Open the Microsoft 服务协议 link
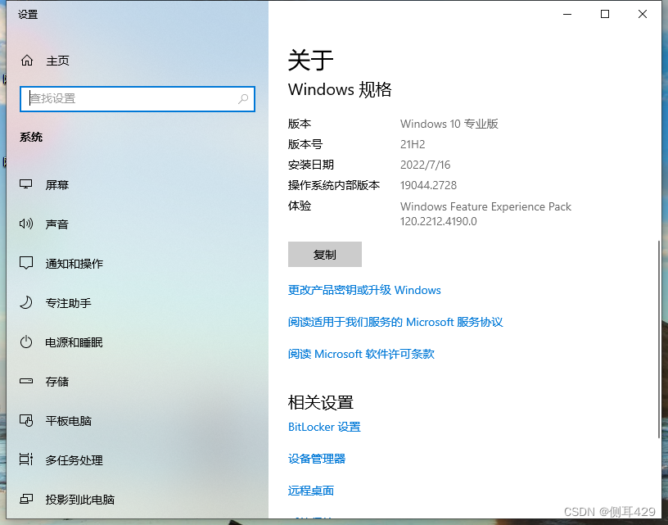 point(395,322)
